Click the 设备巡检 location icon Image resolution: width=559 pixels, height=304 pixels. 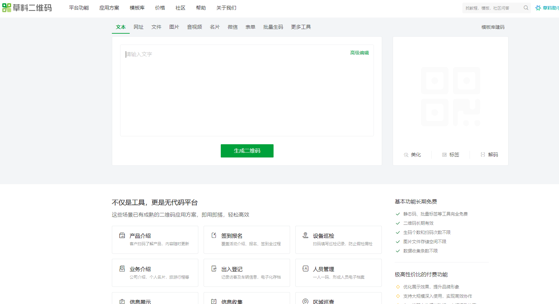305,235
